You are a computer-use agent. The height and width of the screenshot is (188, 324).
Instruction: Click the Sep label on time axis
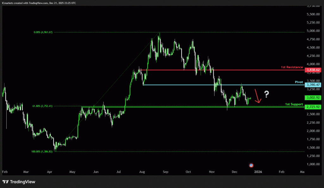165,172
